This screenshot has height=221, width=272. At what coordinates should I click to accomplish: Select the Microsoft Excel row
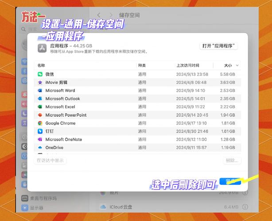[137, 107]
